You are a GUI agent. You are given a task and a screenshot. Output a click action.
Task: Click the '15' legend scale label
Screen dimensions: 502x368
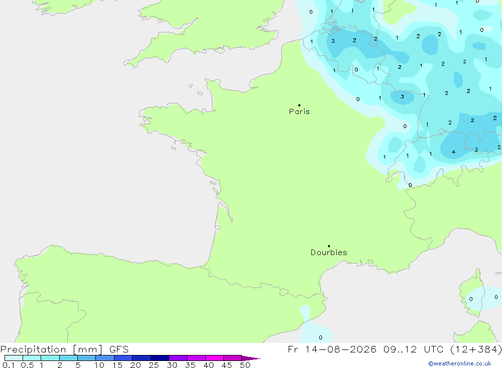(117, 365)
